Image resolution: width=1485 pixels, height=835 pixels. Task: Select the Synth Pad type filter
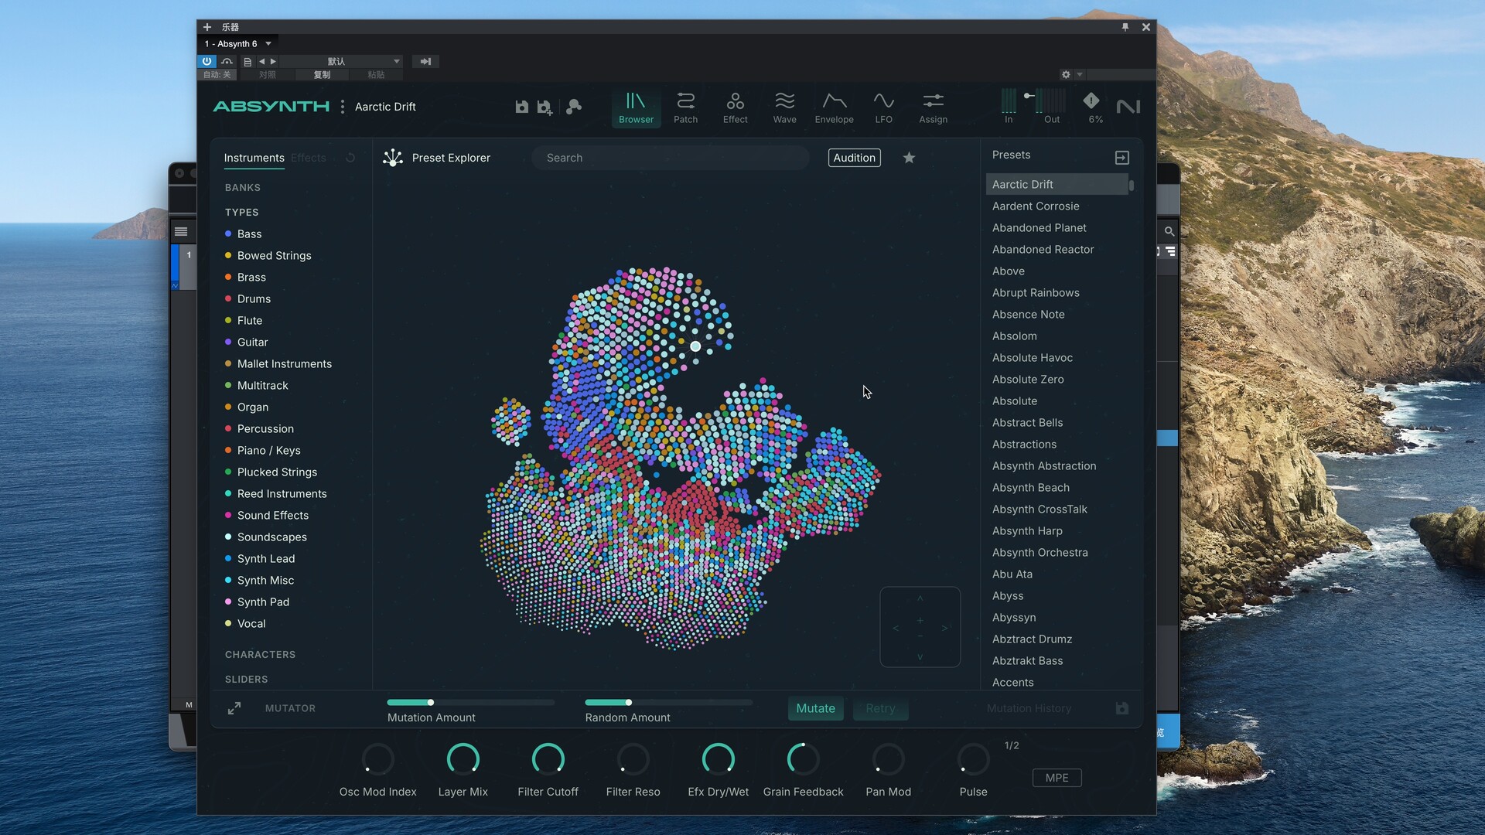[x=263, y=602]
